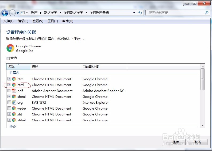This screenshot has width=212, height=151.
Task: Open the 文件(F) menu
Action: click(9, 21)
